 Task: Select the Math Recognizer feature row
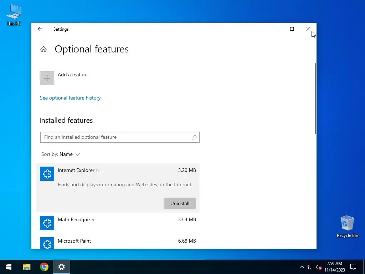(118, 223)
